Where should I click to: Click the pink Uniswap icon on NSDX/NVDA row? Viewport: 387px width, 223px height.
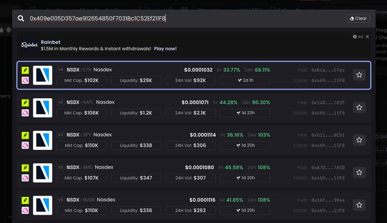point(25,210)
